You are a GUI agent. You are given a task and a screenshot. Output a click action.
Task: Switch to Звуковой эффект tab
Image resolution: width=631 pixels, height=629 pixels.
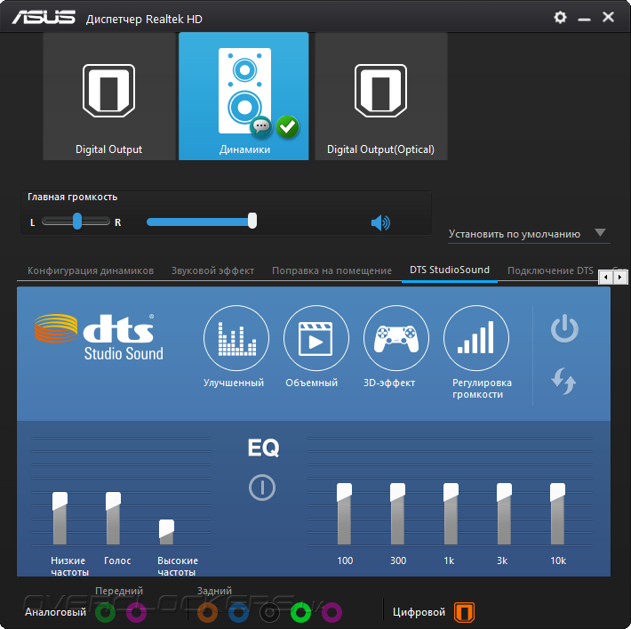tap(213, 270)
